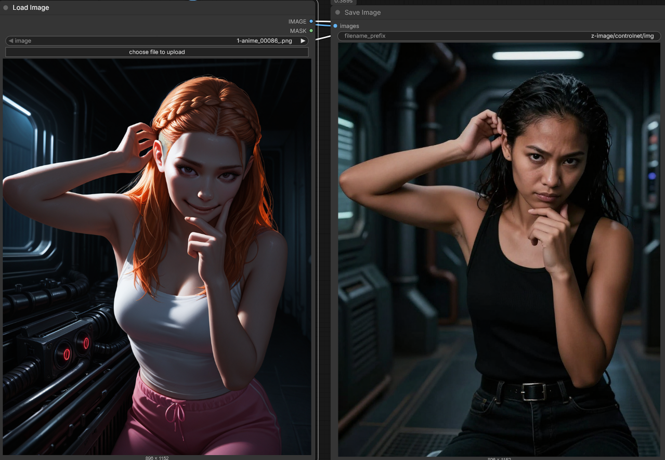Click the choose file to upload button

pos(157,52)
